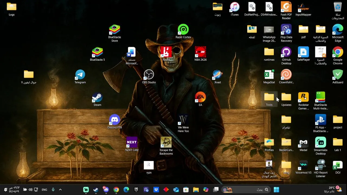This screenshot has height=195, width=347.
Task: Open the iTunes desktop shortcut
Action: (x=235, y=9)
